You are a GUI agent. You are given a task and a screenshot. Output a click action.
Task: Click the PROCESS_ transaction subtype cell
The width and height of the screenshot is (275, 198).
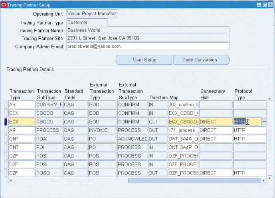tap(49, 130)
